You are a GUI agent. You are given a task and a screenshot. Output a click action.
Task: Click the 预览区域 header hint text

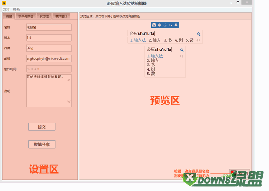110,16
